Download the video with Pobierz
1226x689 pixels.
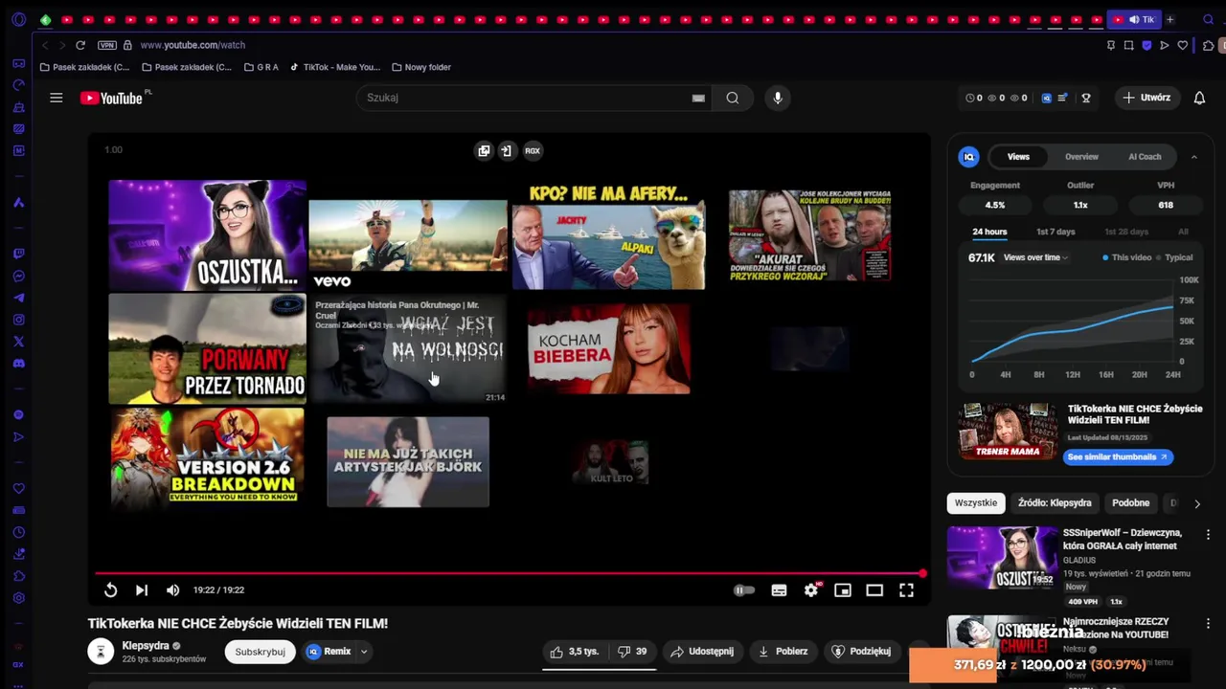pyautogui.click(x=783, y=652)
